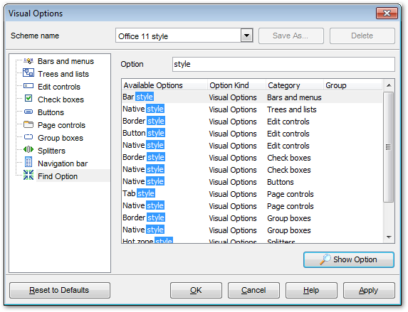Click the Show Option button
Screen dimensions: 408x312
click(x=349, y=259)
